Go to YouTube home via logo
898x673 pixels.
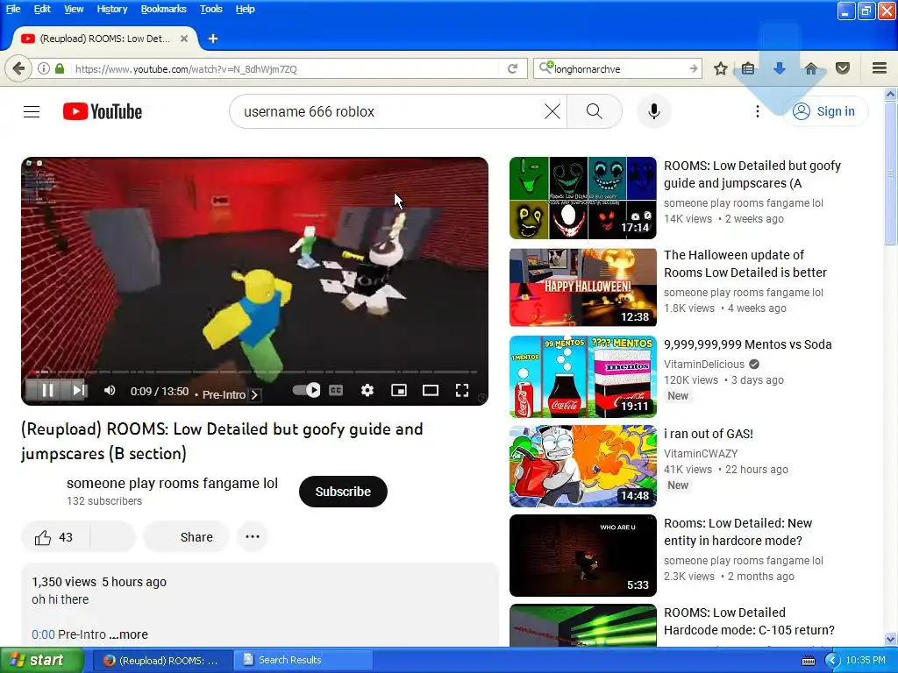tap(103, 111)
